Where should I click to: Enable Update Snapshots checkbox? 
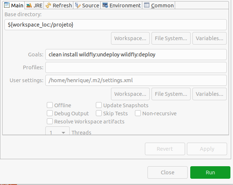tap(99, 105)
